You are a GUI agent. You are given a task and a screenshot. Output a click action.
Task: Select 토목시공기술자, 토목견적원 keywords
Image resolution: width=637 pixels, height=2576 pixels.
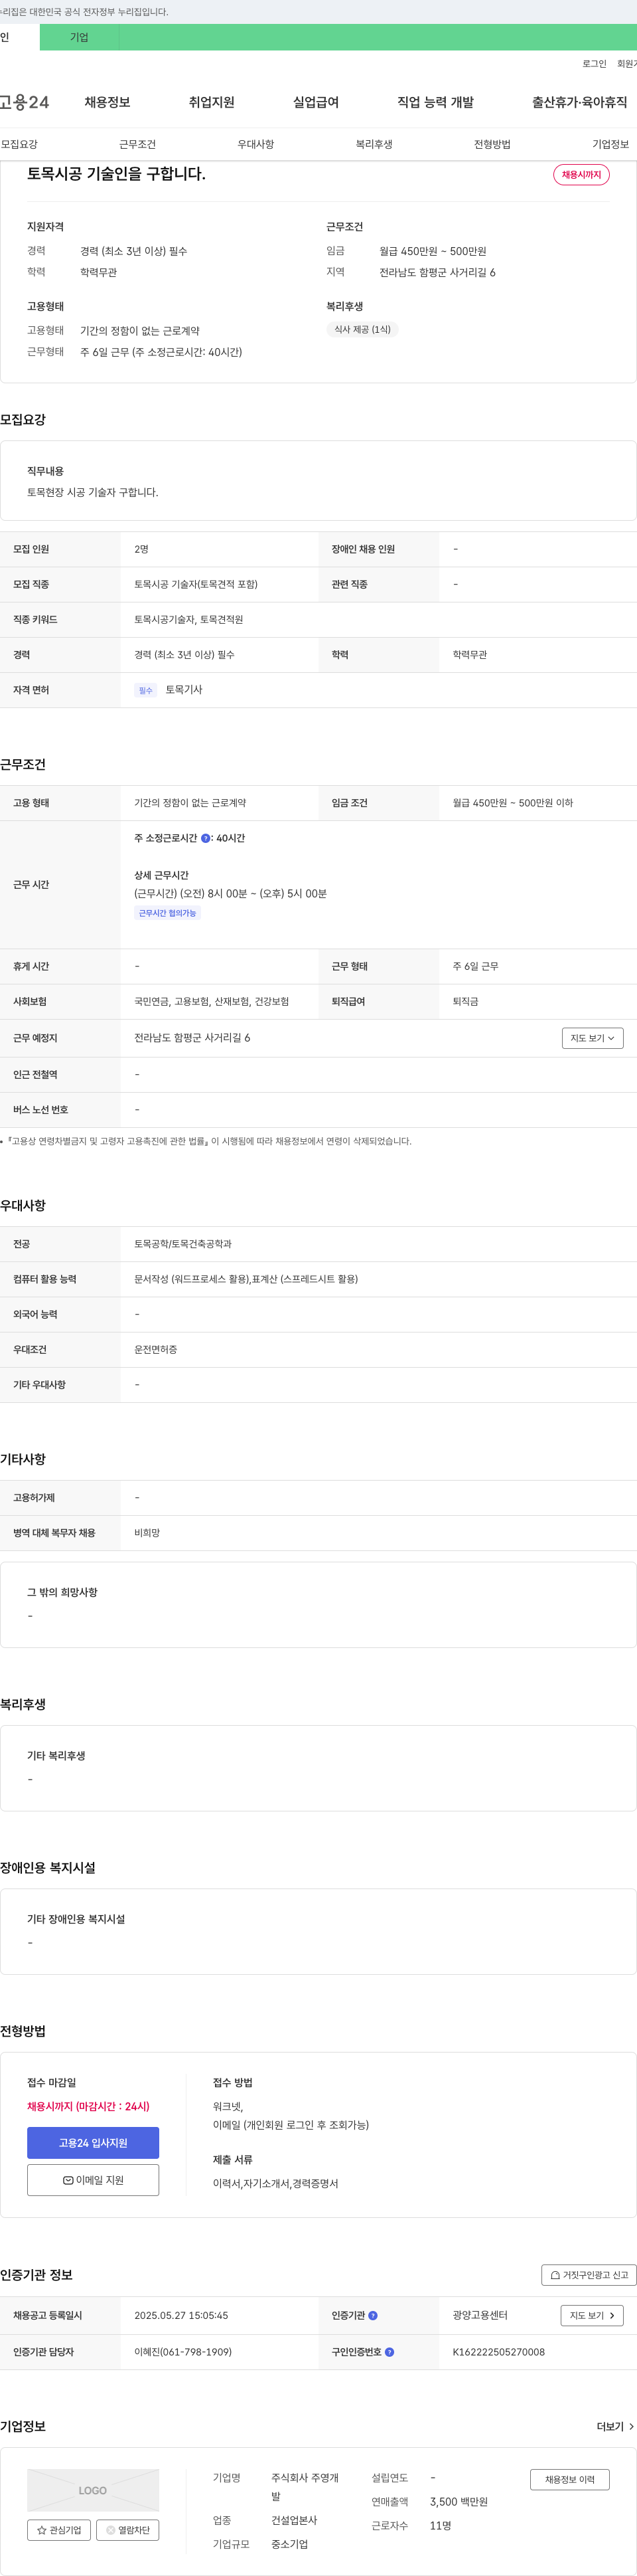pos(188,620)
